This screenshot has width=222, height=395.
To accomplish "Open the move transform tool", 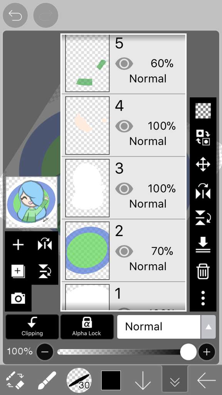I will pos(203,164).
